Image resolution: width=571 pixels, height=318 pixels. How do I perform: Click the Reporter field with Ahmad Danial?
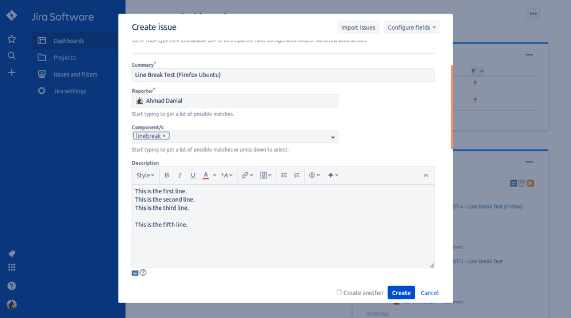pos(235,101)
